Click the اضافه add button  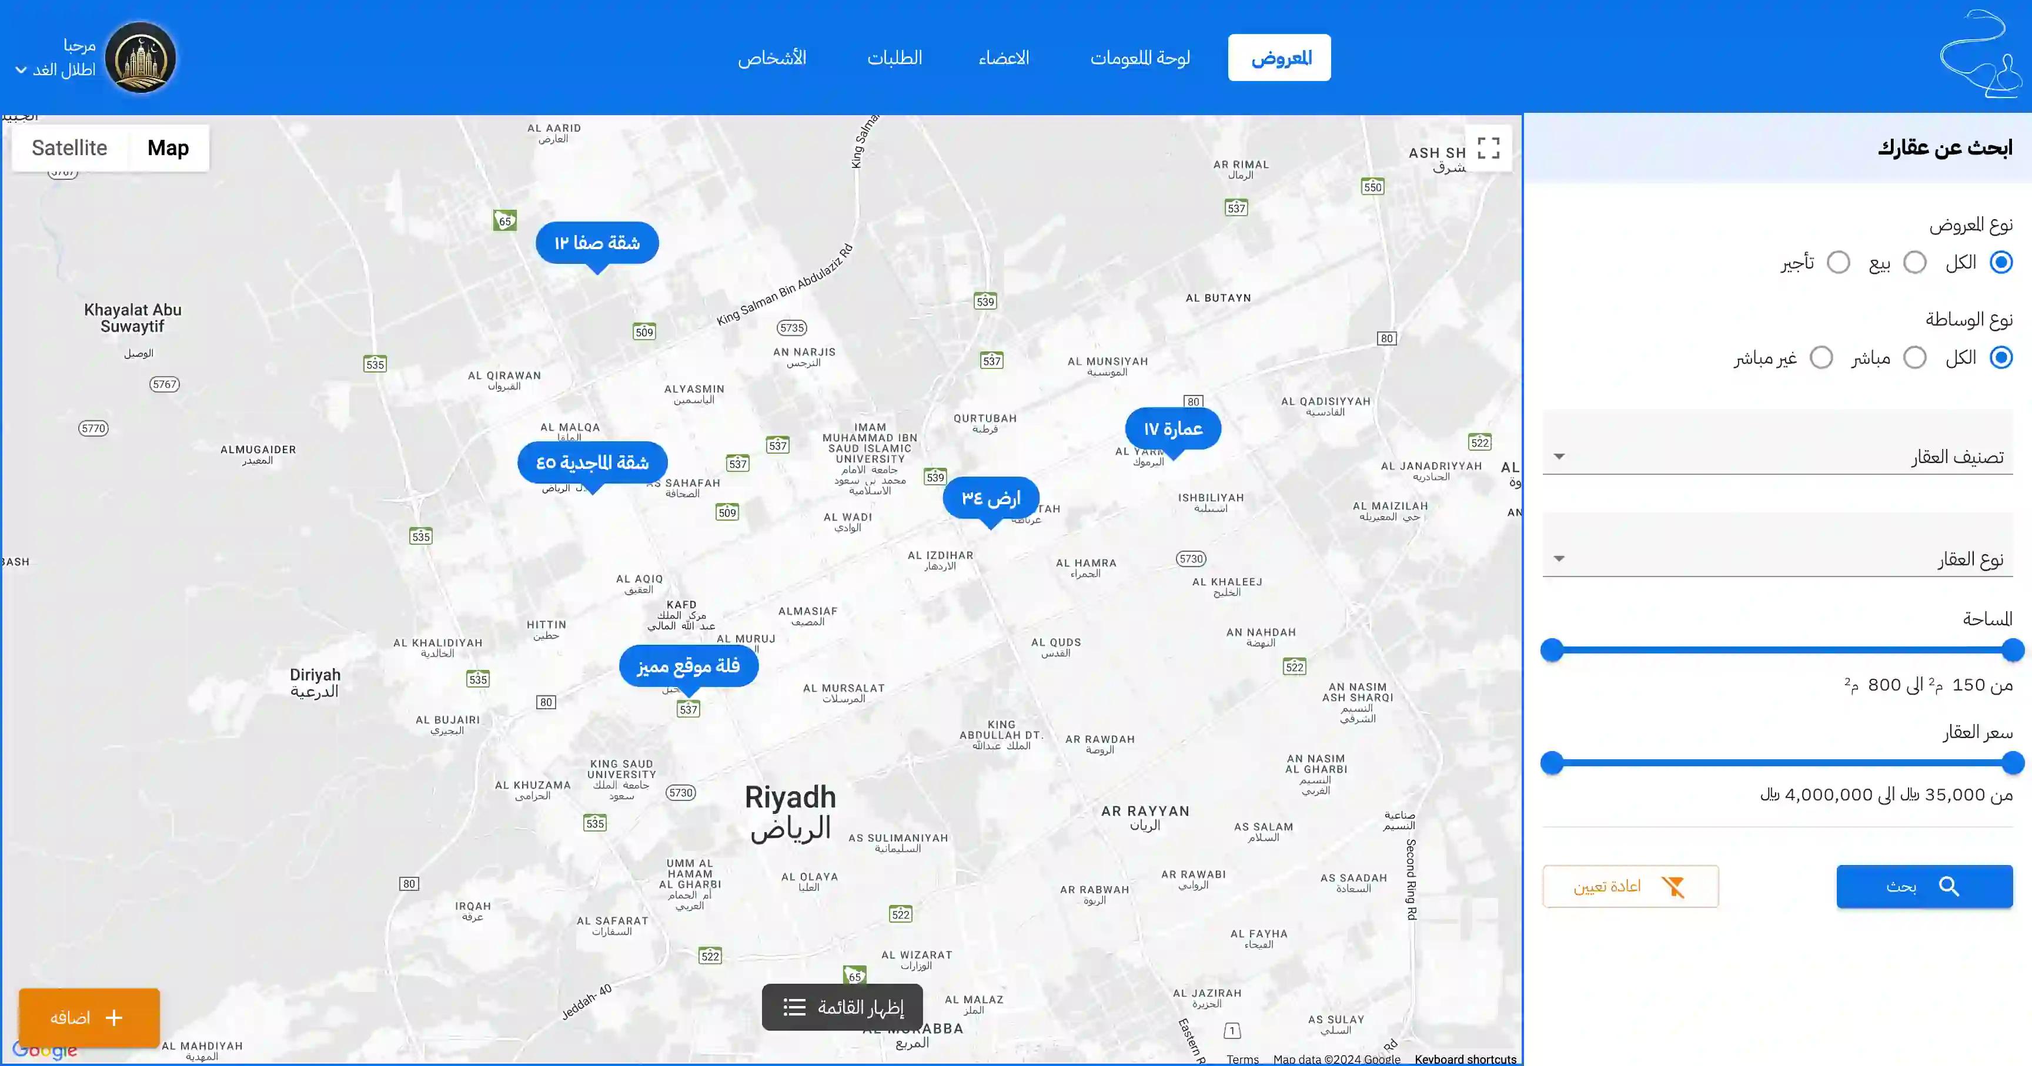(89, 1018)
